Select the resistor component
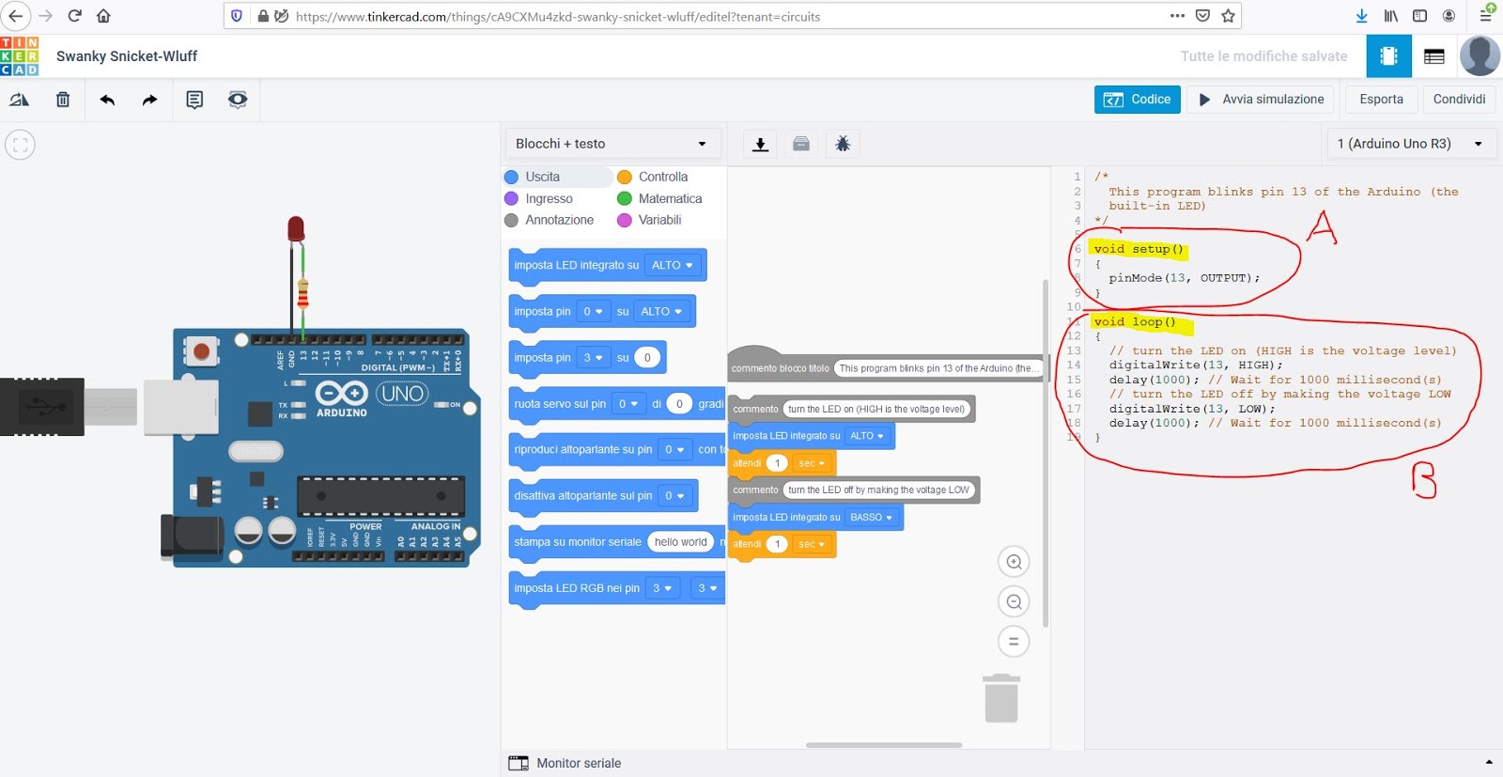1503x777 pixels. pos(302,294)
